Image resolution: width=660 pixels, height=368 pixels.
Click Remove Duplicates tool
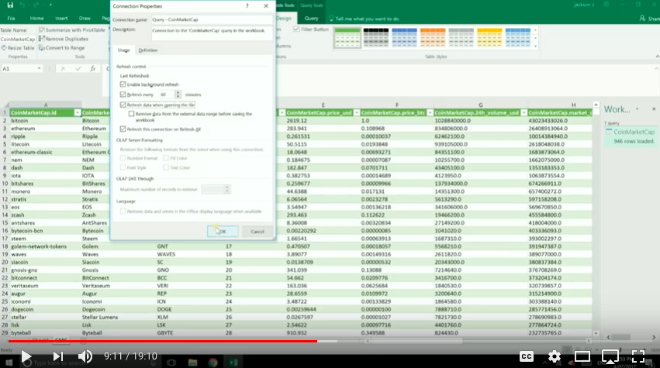(x=64, y=39)
